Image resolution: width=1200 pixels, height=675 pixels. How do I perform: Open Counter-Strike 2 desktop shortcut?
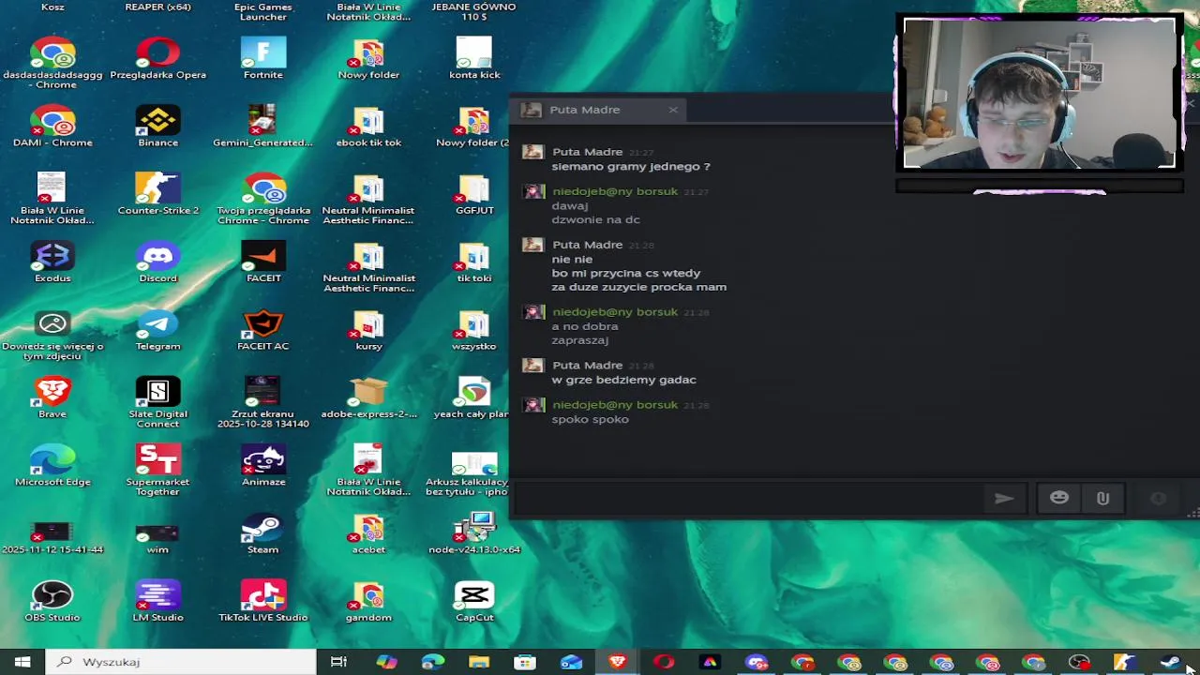coord(157,194)
